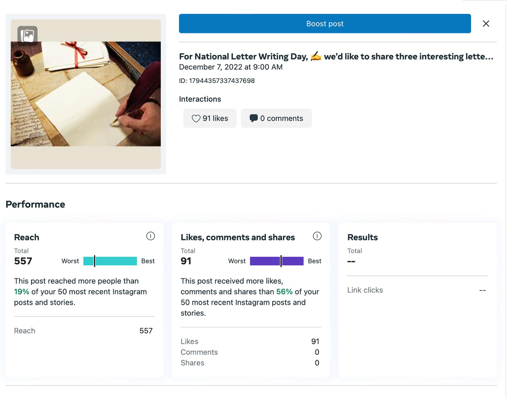Click the 0 comments interaction chip
The width and height of the screenshot is (507, 397).
[276, 119]
